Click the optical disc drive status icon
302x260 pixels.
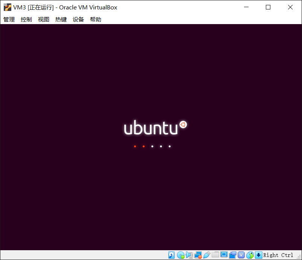click(181, 255)
